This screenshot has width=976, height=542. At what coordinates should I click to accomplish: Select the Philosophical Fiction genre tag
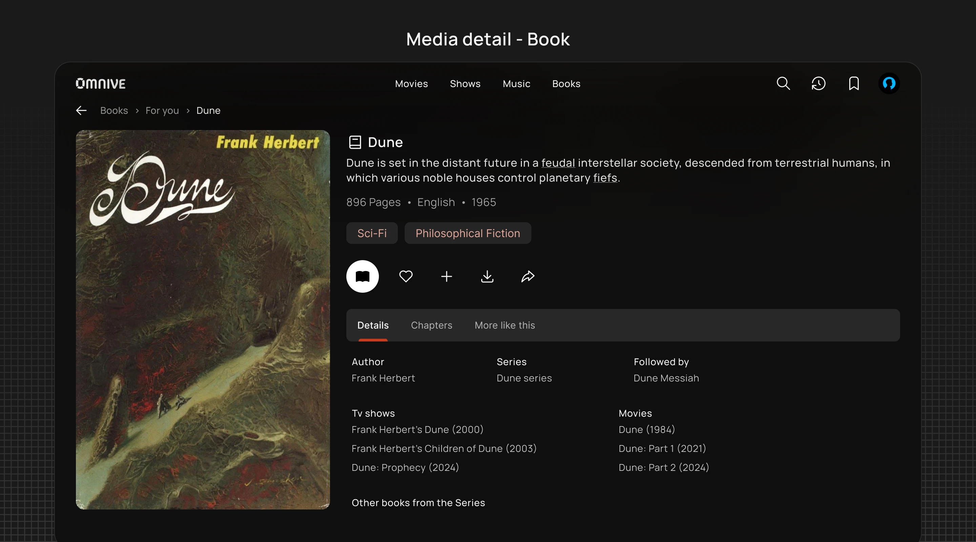coord(468,233)
